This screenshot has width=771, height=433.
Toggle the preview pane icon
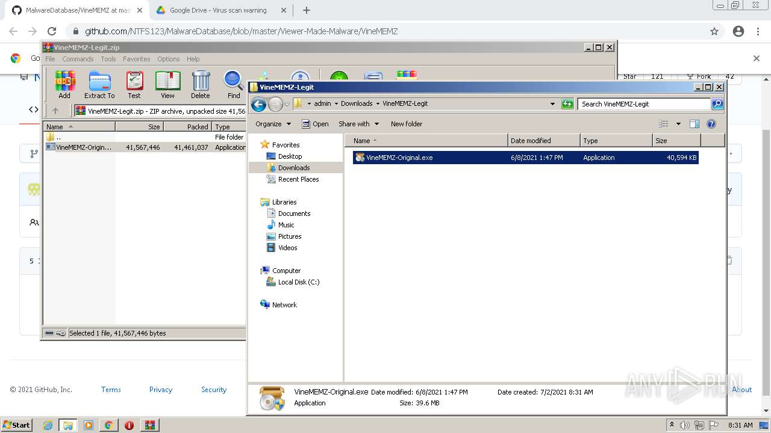point(695,124)
